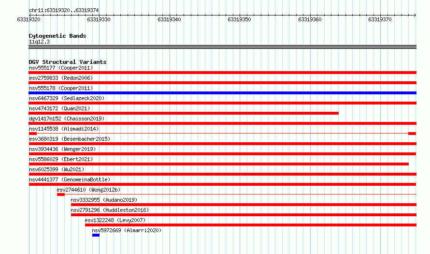Select the red dgv1417n152 variant bar
Image resolution: width=430 pixels, height=254 pixels.
[x=222, y=123]
